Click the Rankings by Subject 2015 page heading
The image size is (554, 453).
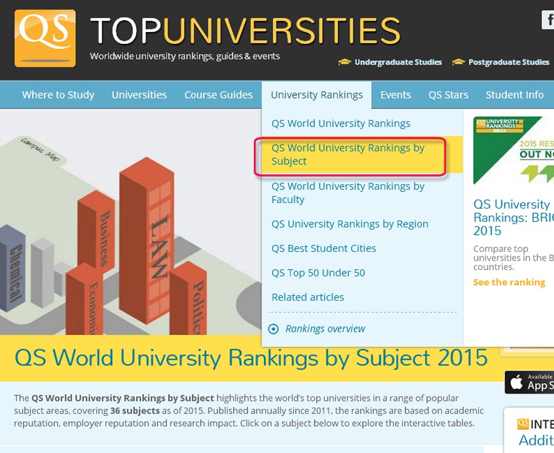click(251, 358)
